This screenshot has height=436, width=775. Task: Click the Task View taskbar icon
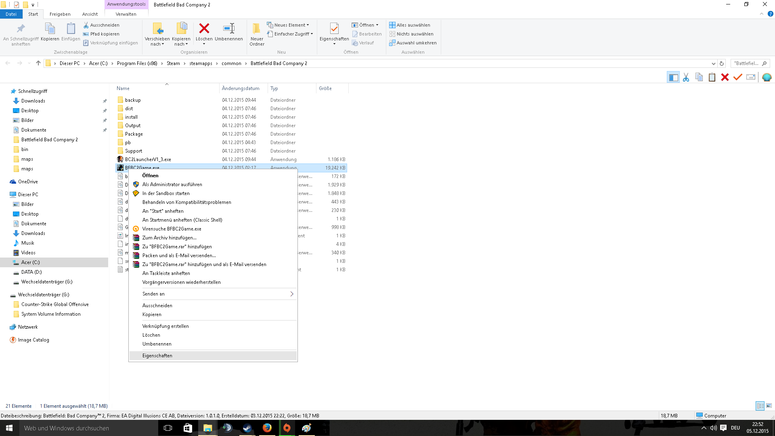(x=168, y=428)
